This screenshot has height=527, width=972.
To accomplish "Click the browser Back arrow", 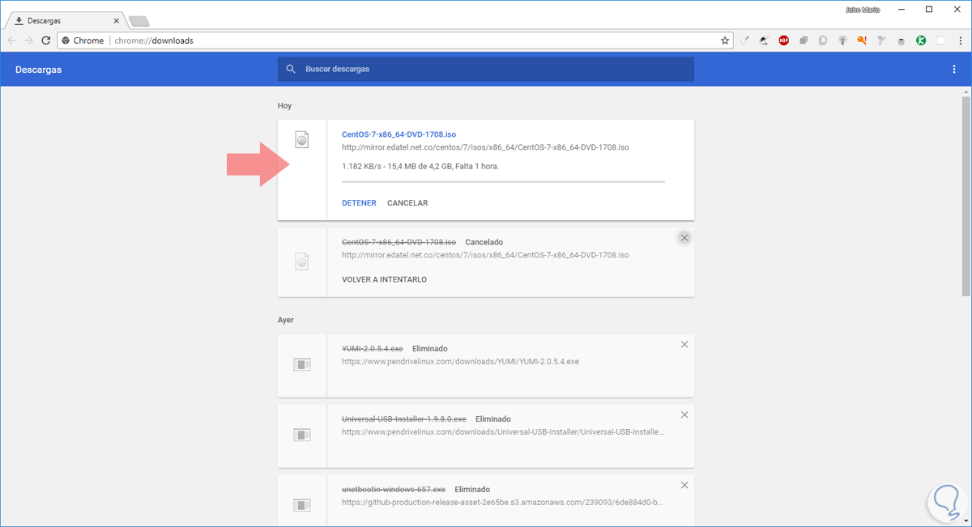I will [x=12, y=40].
